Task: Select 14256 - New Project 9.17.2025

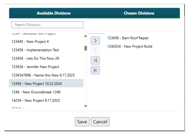Action: (x=36, y=100)
